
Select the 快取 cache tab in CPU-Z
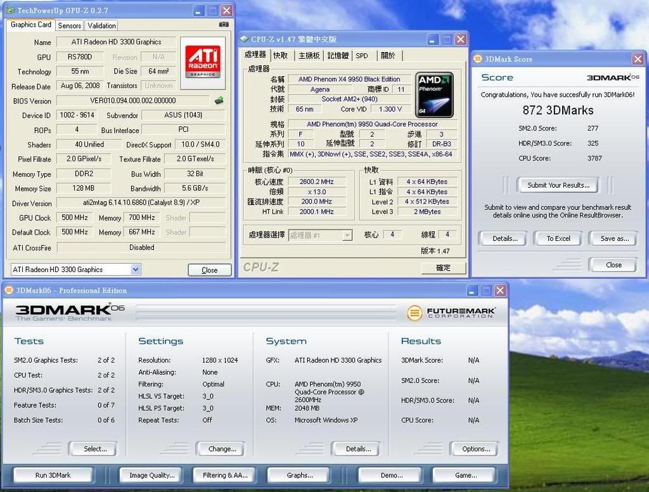(x=280, y=56)
